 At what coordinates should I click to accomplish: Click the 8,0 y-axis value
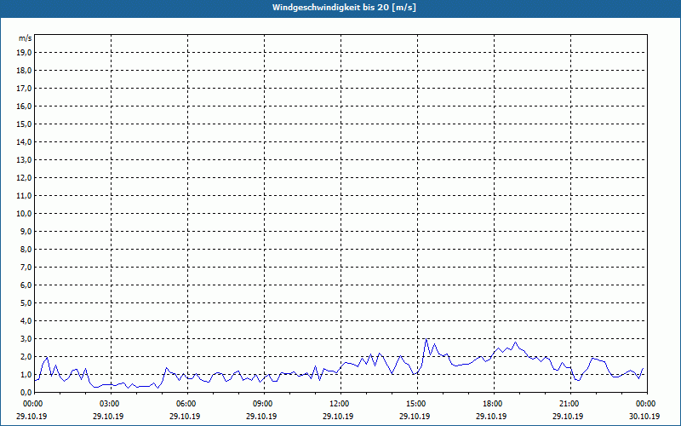(26, 249)
